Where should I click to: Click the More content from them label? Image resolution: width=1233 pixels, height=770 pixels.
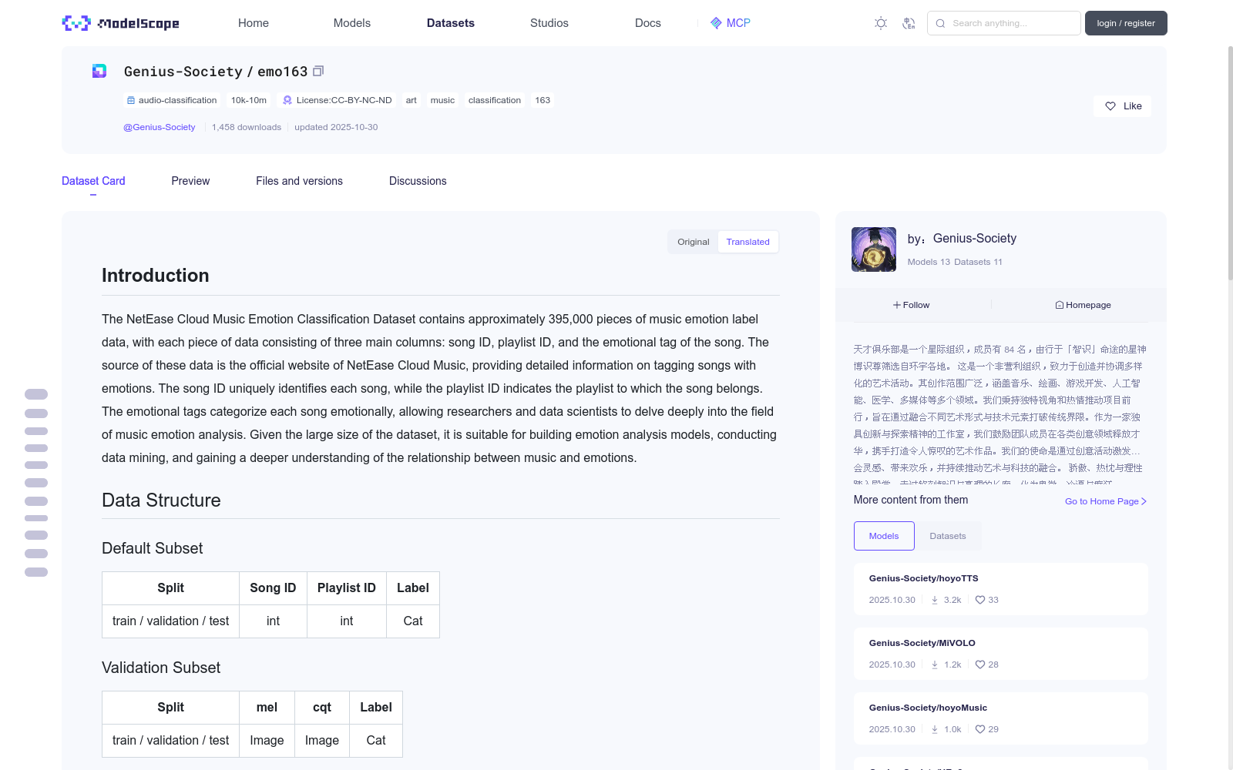tap(911, 500)
